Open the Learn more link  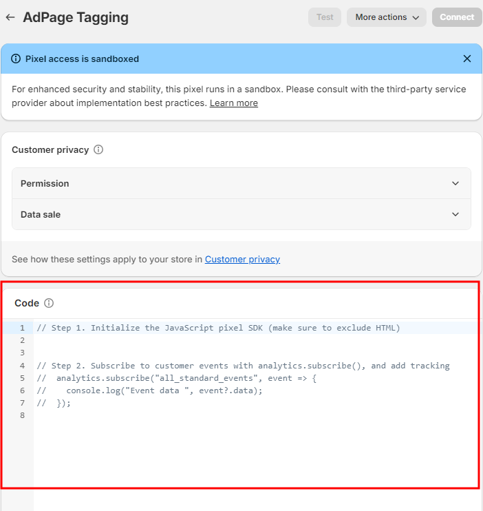click(233, 103)
